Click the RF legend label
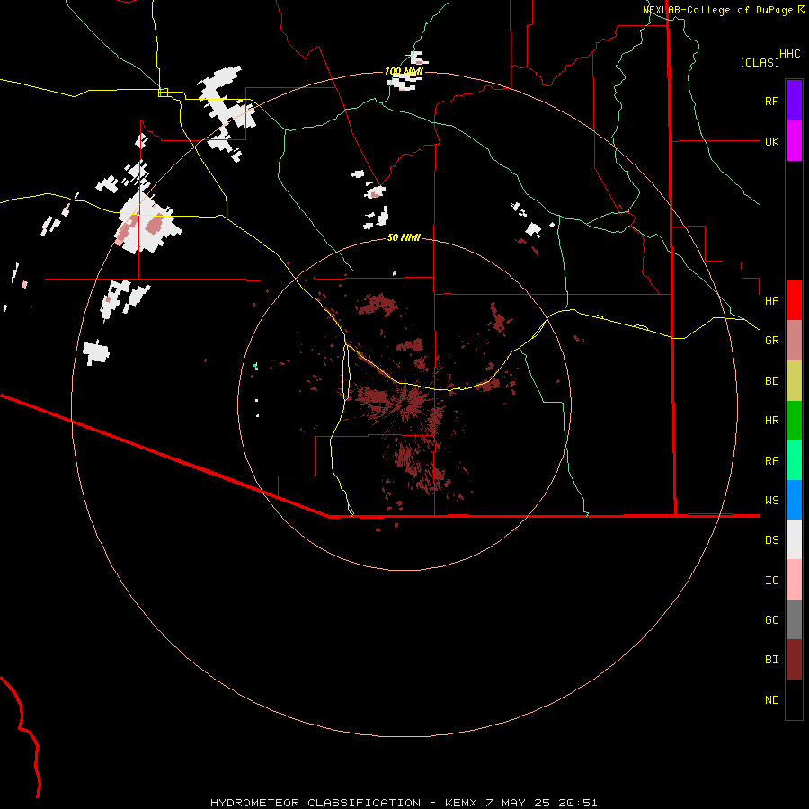The image size is (809, 809). tap(771, 101)
